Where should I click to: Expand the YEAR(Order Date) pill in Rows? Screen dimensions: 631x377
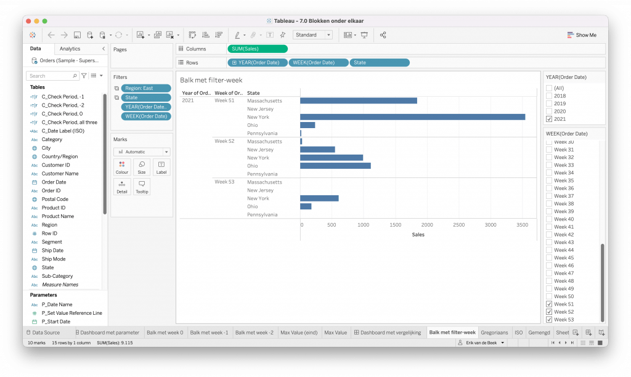point(234,62)
